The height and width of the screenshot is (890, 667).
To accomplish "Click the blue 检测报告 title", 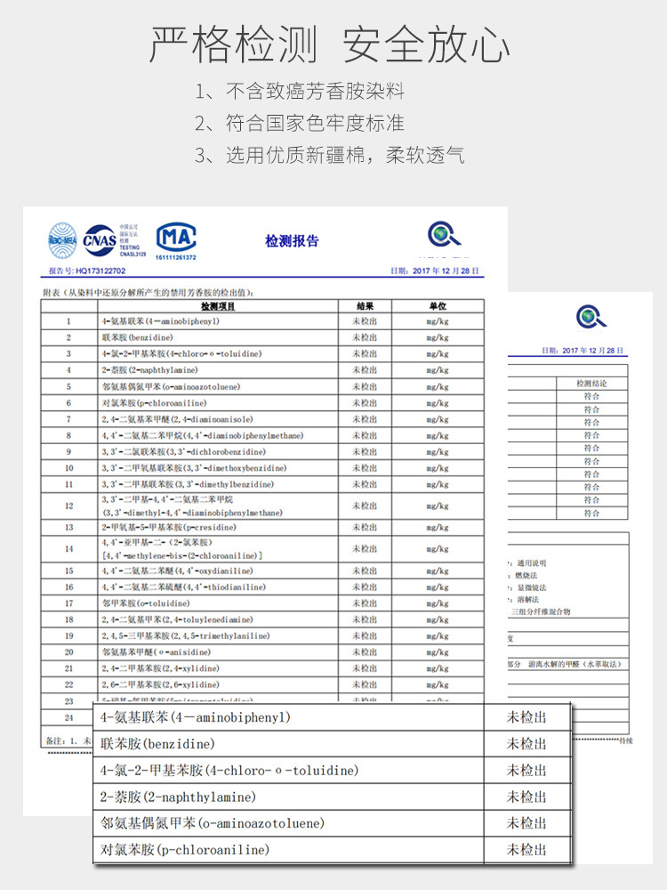I will [292, 240].
